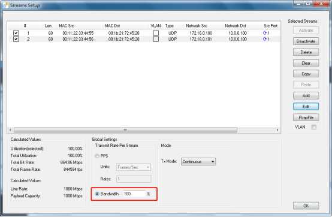Click the PcapFile button
332x217 pixels.
tap(306, 117)
